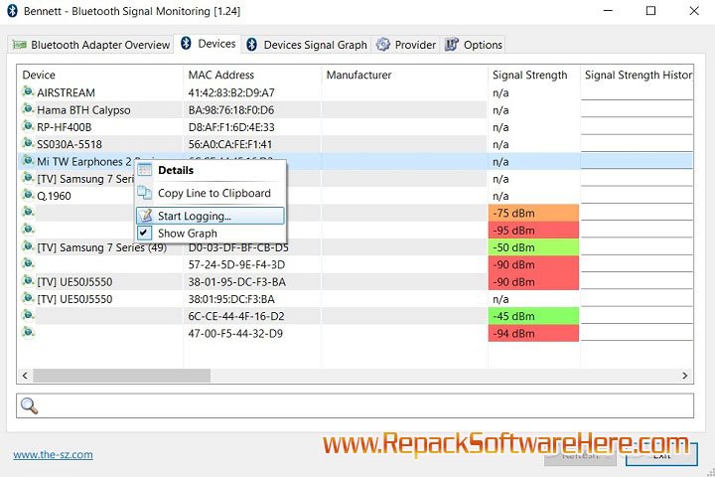Click the green -45 dBm signal cell
Viewport: 715px width, 477px height.
coord(533,316)
